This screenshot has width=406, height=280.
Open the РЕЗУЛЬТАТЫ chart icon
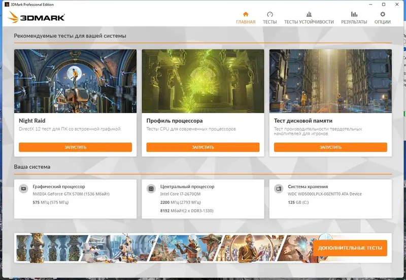click(x=354, y=14)
